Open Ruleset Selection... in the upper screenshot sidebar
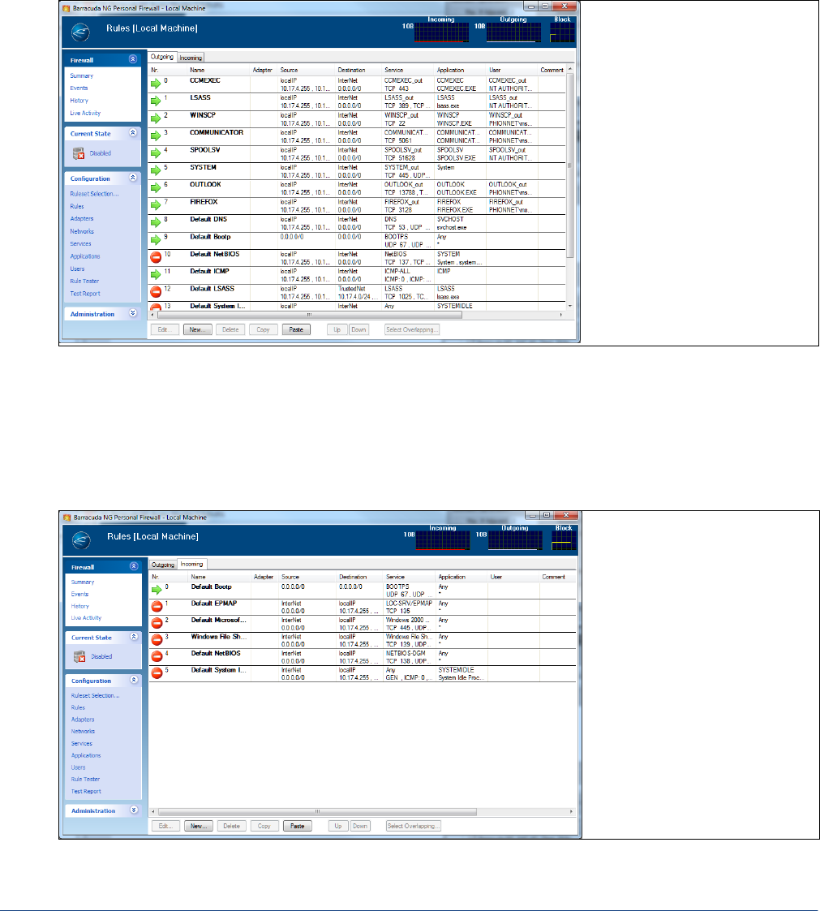Viewport: 820px width, 911px height. click(x=94, y=194)
